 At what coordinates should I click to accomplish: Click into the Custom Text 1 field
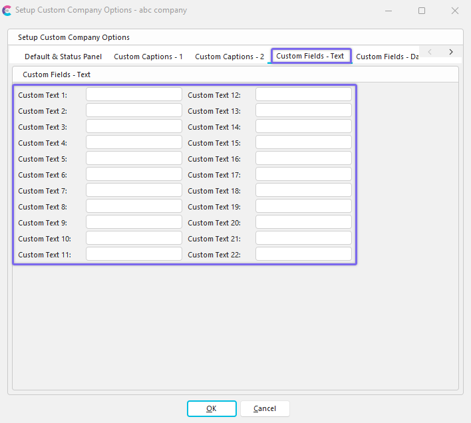point(134,94)
